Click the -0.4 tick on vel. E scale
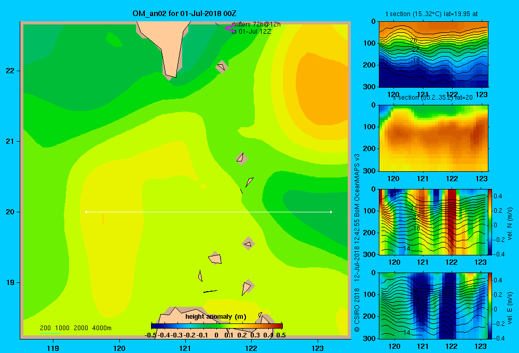The height and width of the screenshot is (353, 519). [499, 338]
